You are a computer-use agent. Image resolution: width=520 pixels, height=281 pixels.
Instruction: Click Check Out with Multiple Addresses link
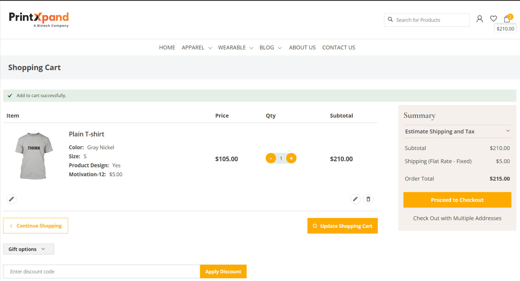(457, 218)
